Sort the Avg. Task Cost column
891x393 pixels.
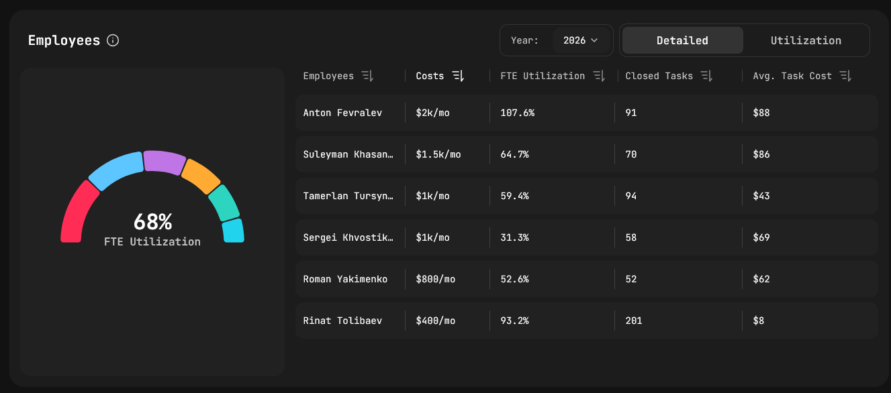point(845,76)
